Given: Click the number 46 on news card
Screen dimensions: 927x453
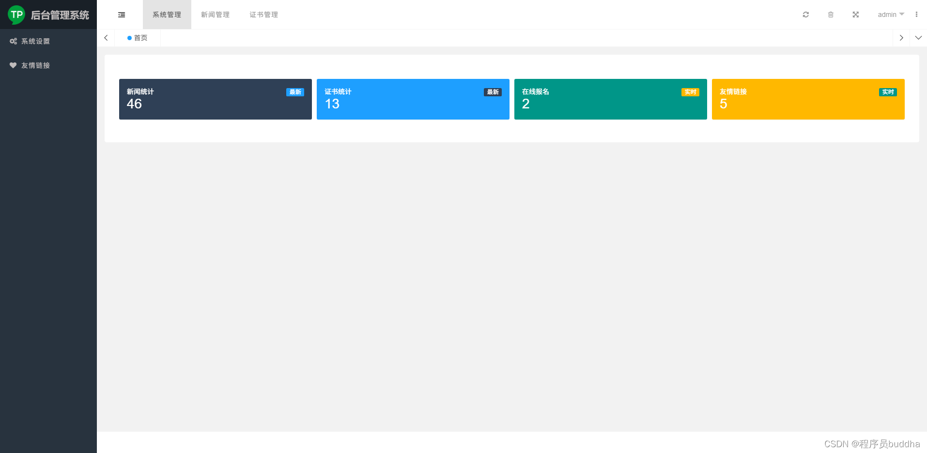Looking at the screenshot, I should [134, 104].
